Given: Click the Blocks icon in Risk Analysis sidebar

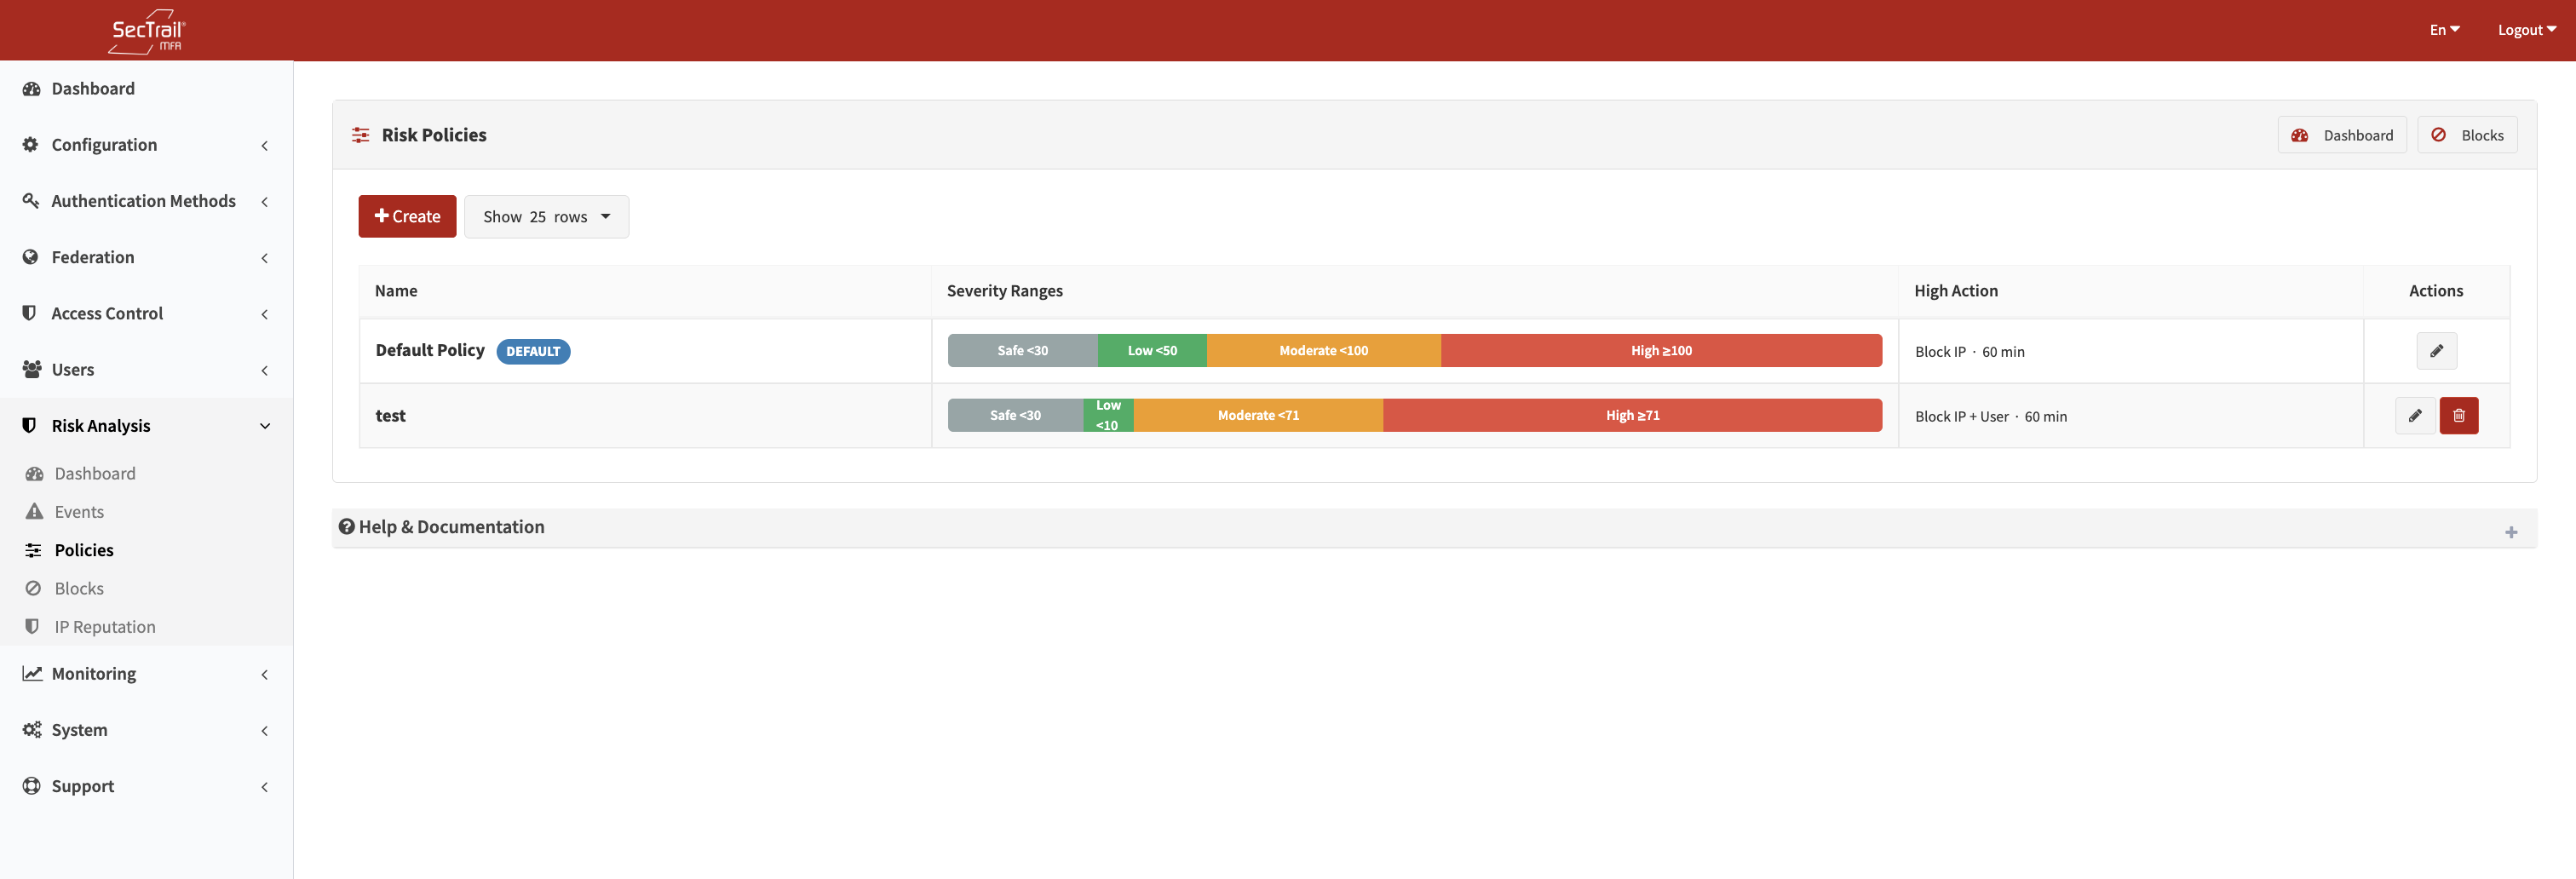Looking at the screenshot, I should point(35,588).
